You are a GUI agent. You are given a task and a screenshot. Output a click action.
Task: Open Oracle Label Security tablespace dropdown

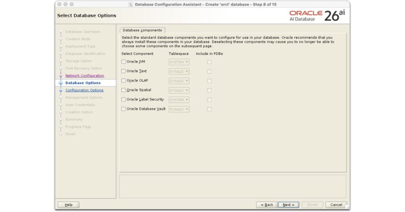tap(179, 100)
